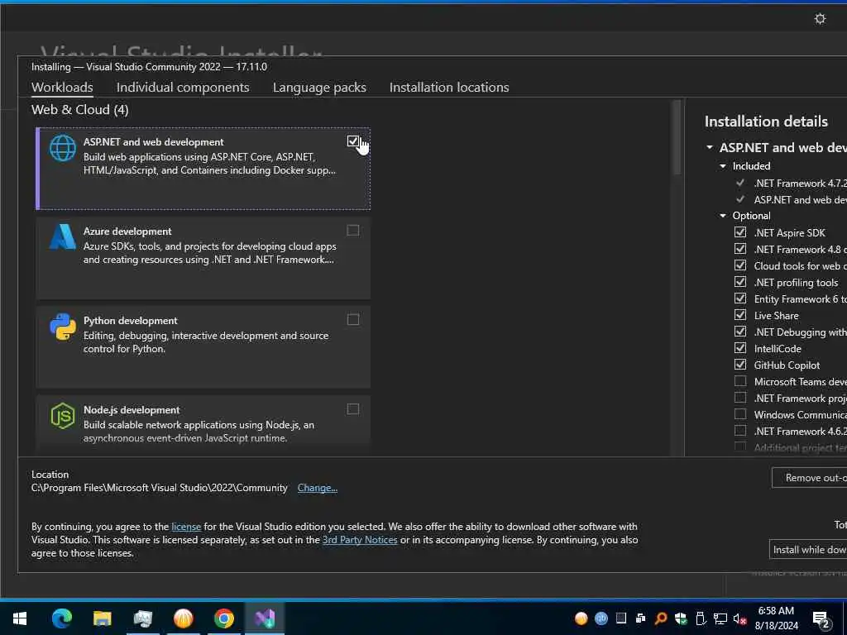Click the orange ball tray icon
The image size is (847, 635).
coord(581,618)
